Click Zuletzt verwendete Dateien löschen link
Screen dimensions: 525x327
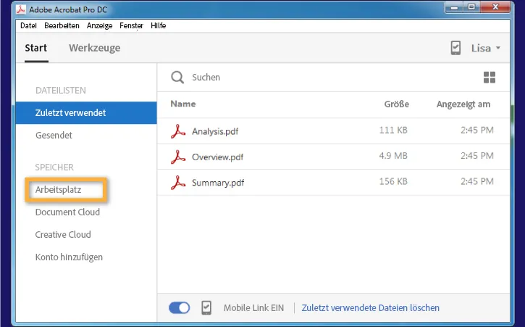[x=370, y=307]
